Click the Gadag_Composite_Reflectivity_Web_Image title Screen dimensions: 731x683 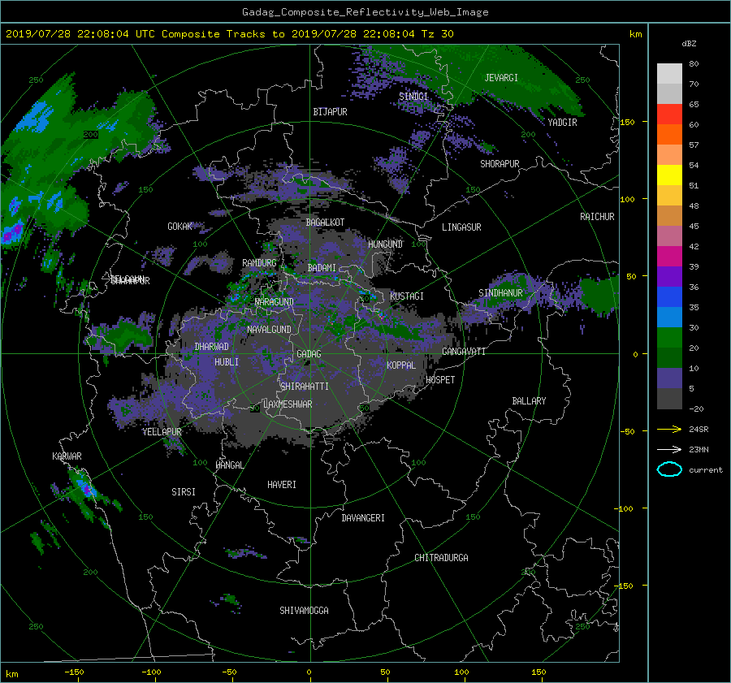click(365, 12)
